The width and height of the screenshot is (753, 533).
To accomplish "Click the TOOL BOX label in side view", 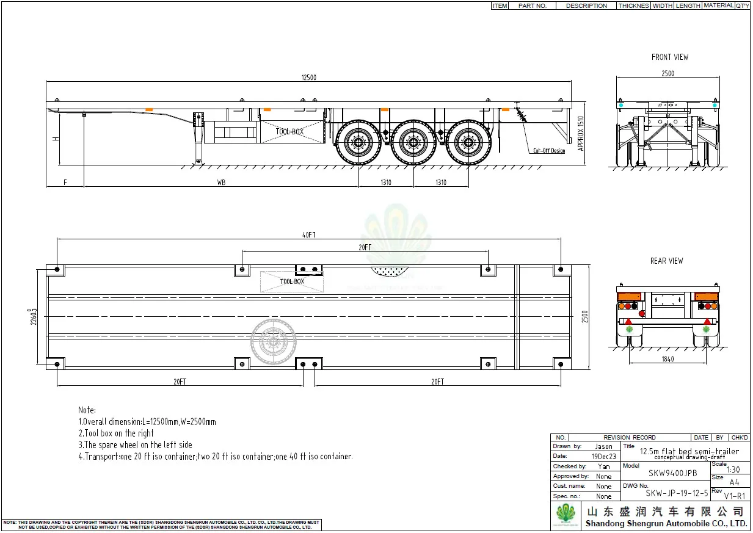I will coord(289,132).
